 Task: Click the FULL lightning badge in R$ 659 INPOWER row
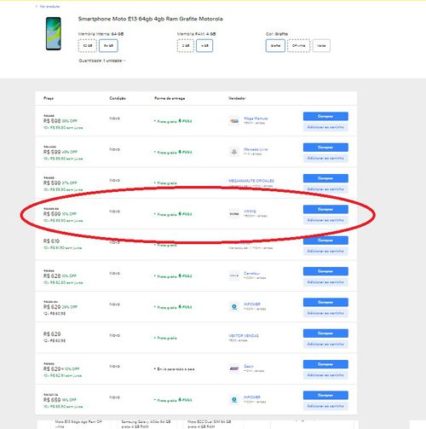[185, 400]
